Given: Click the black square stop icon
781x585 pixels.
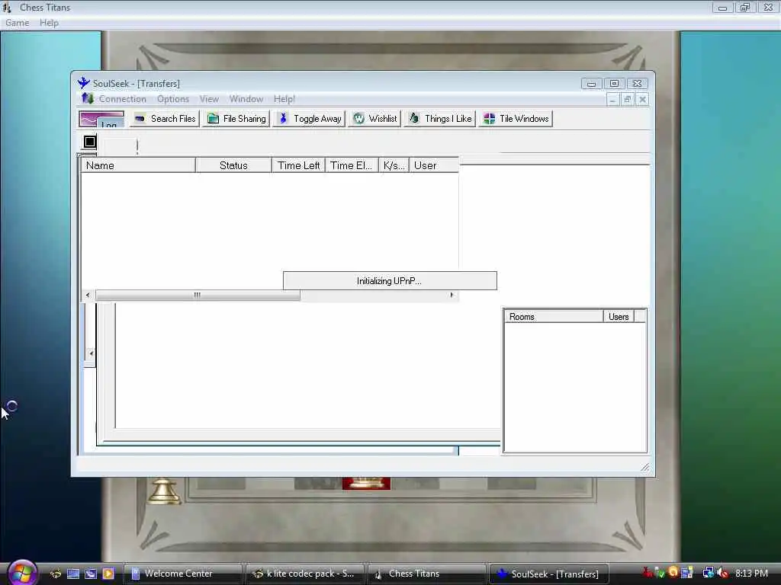Looking at the screenshot, I should pyautogui.click(x=90, y=142).
